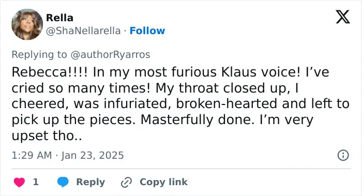Viewport: 362px width, 196px height.
Task: Click the like count number 1
Action: (x=36, y=182)
